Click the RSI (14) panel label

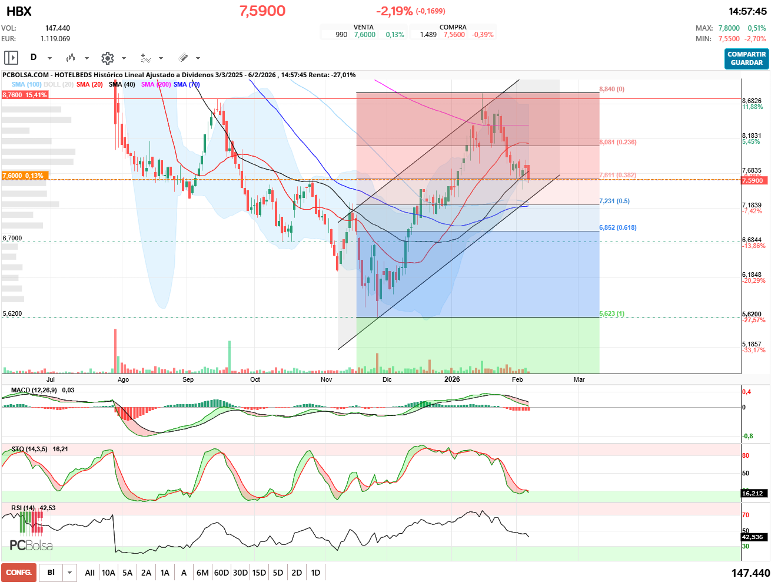click(23, 508)
